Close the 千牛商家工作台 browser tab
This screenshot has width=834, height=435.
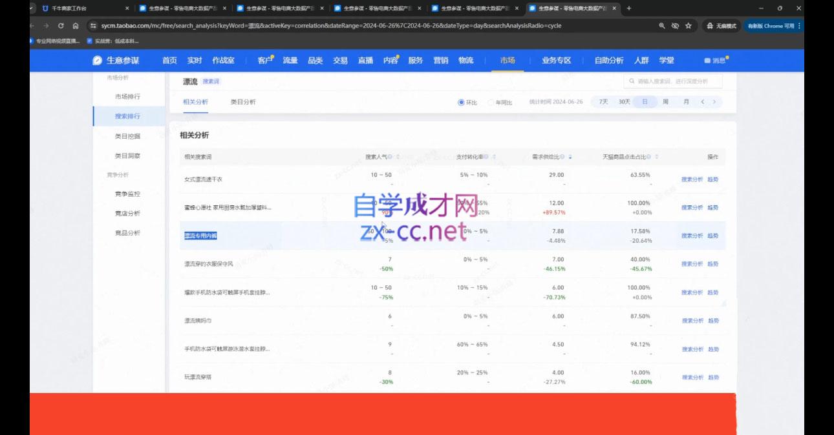point(127,8)
